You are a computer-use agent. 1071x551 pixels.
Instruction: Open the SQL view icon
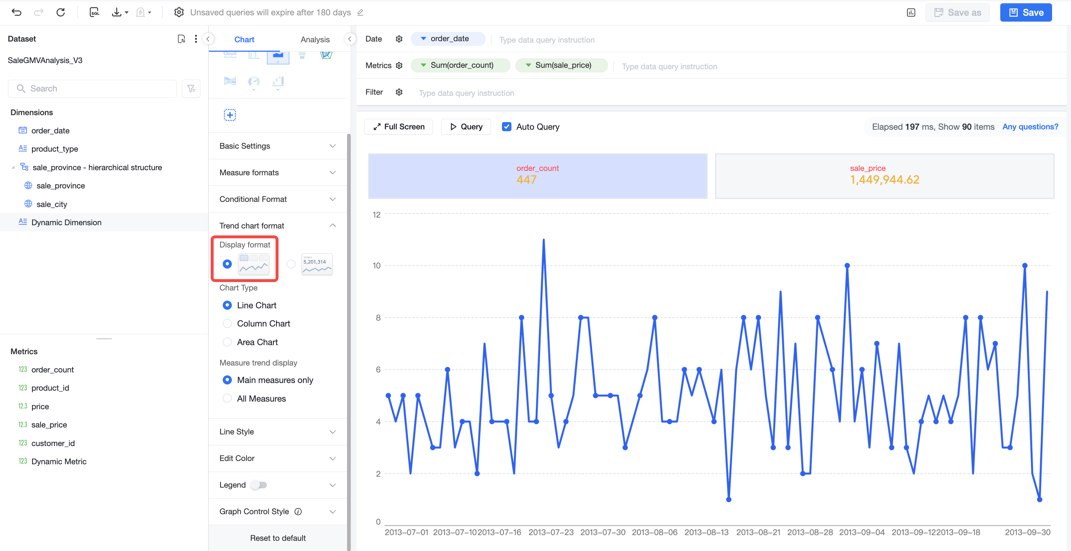point(94,12)
